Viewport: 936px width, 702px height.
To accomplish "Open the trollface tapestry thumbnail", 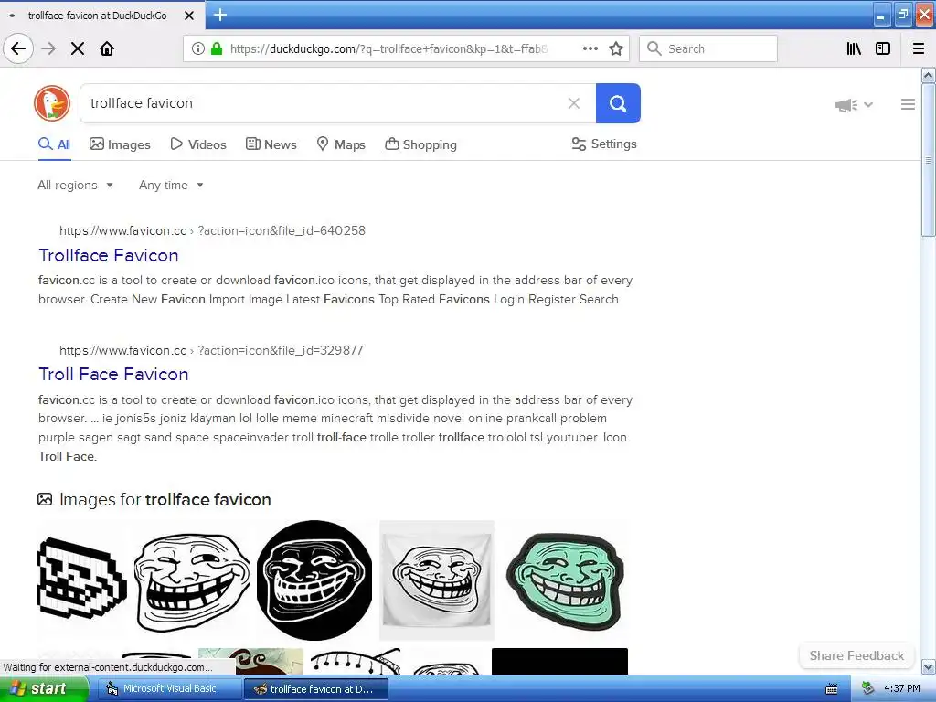I will [x=437, y=580].
